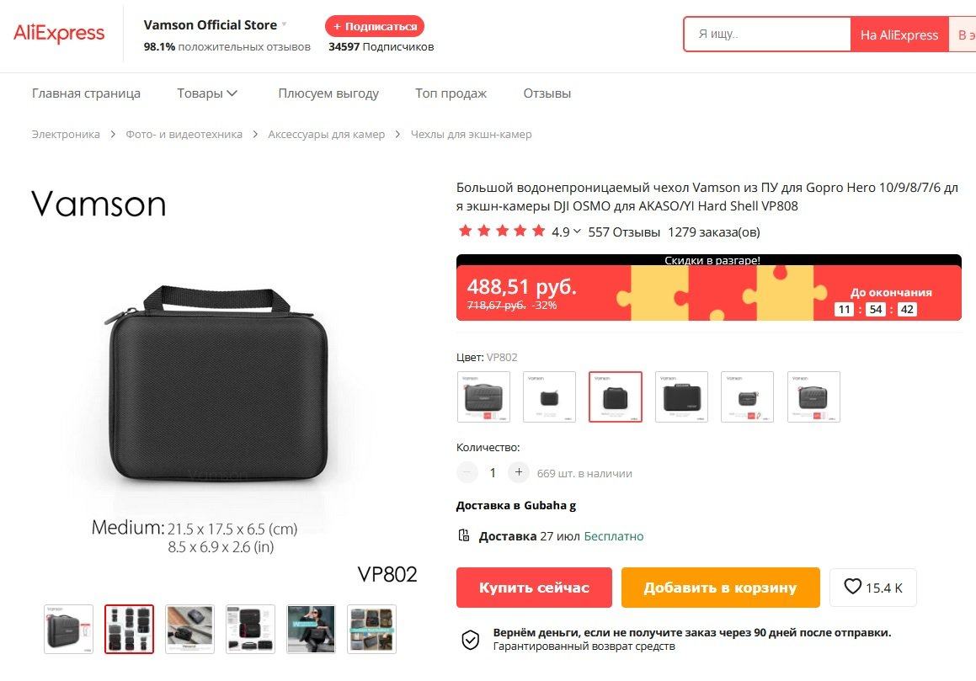Image resolution: width=976 pixels, height=681 pixels.
Task: Click the AliExpress logo
Action: click(59, 33)
